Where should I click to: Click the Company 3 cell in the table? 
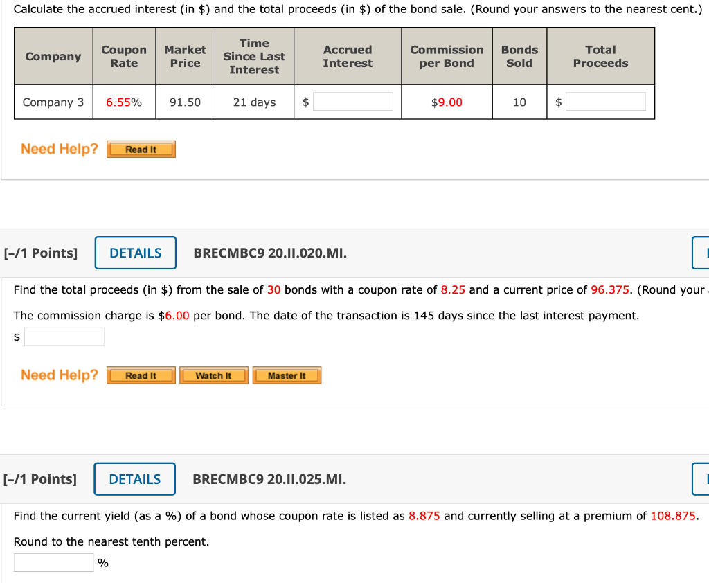pos(53,101)
